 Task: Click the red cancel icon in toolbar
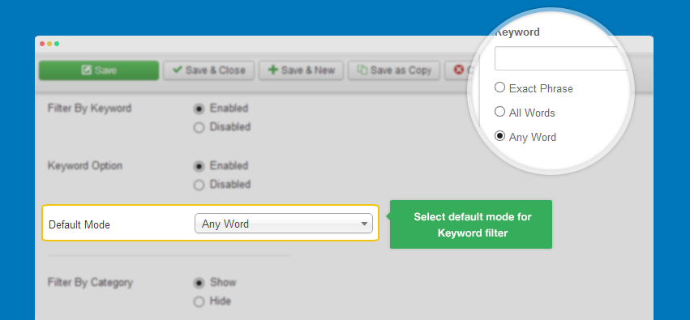pyautogui.click(x=459, y=70)
